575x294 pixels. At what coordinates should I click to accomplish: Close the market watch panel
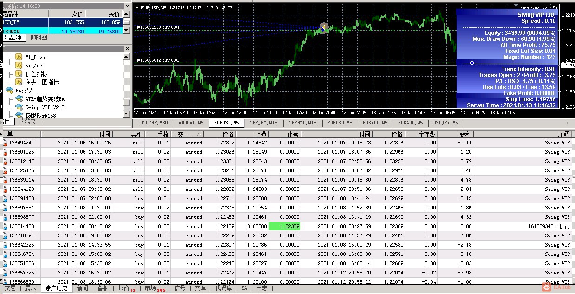point(127,6)
